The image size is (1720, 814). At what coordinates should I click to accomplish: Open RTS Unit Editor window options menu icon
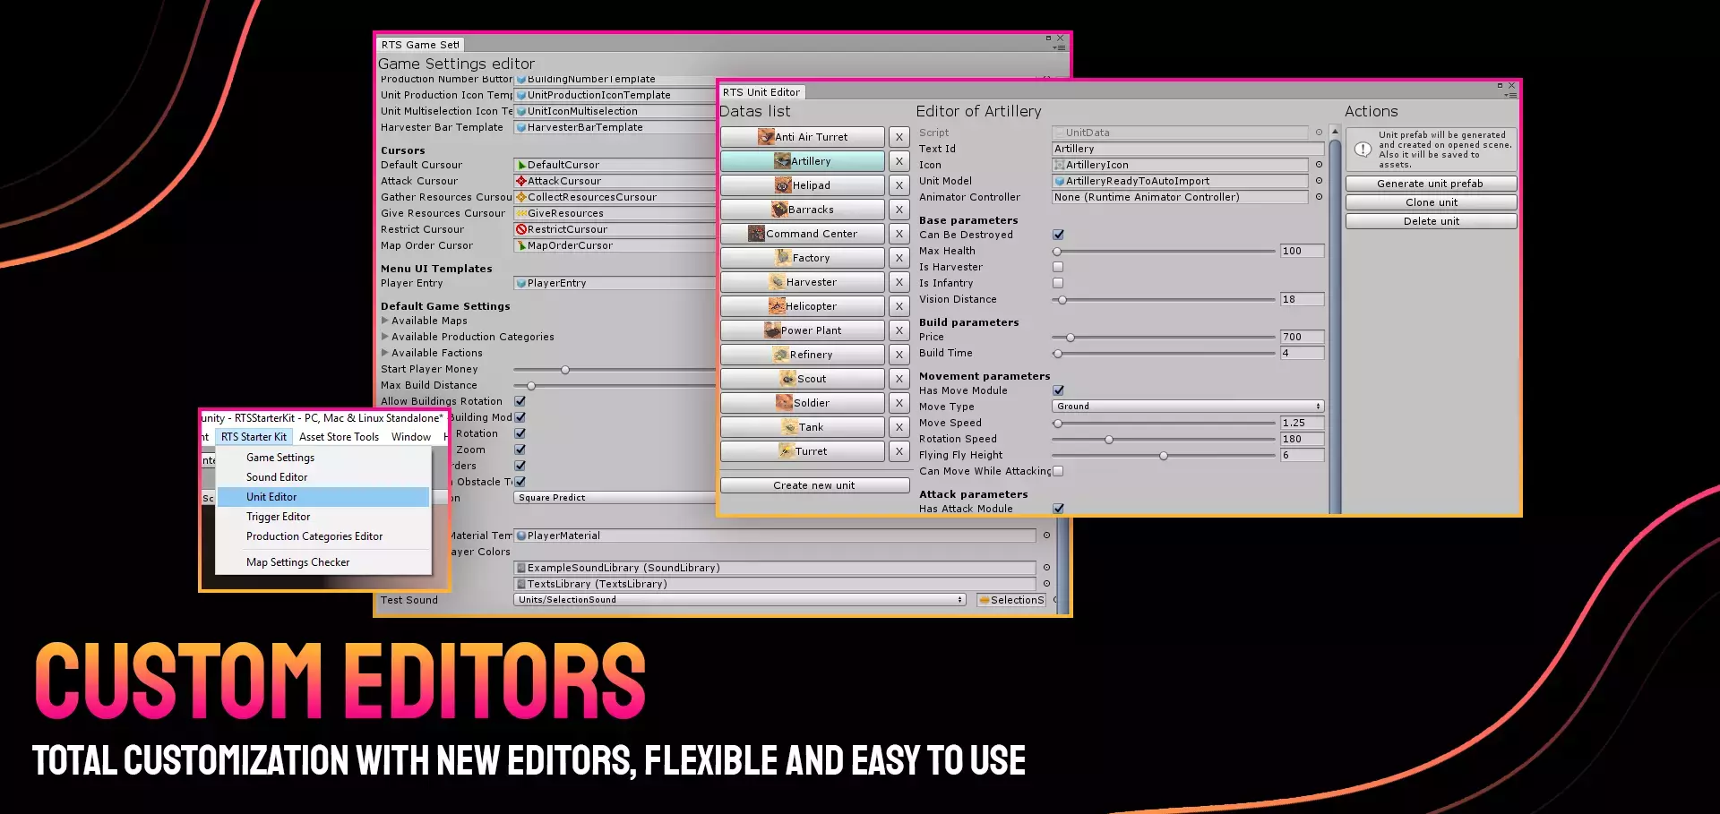pyautogui.click(x=1511, y=95)
